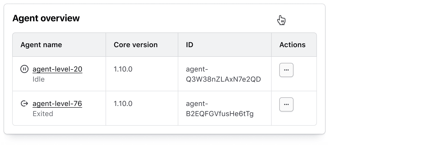Click core version 1.10.0 for agent-level-20
439x145 pixels.
(x=123, y=69)
